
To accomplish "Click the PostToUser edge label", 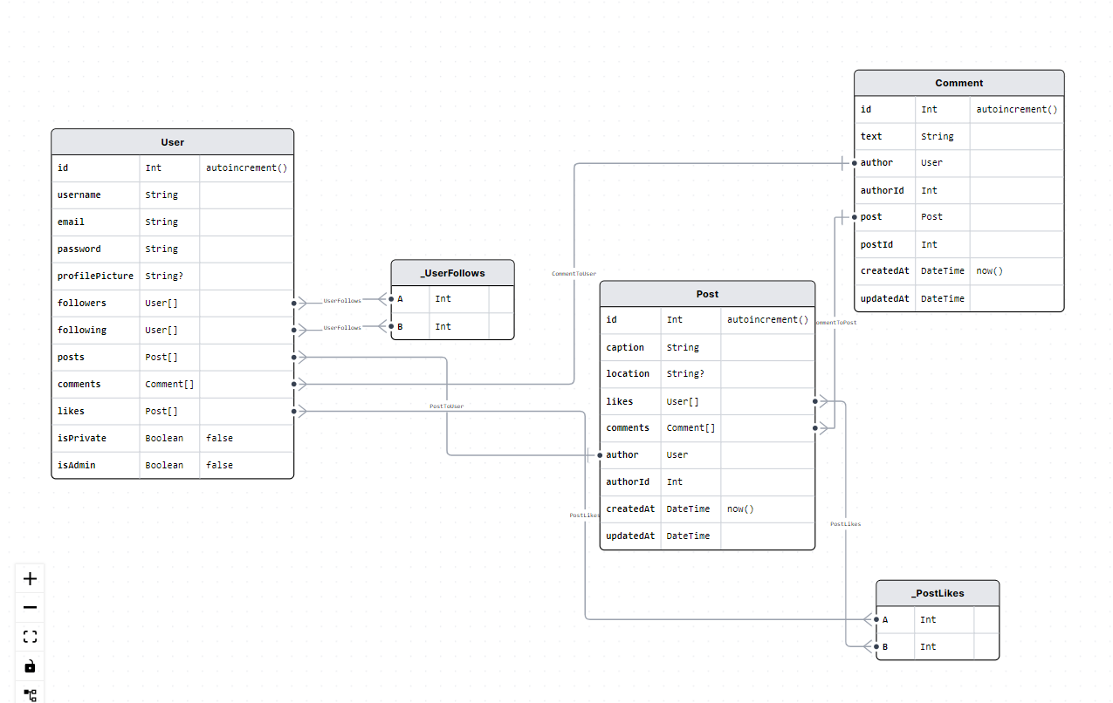I will click(x=446, y=406).
